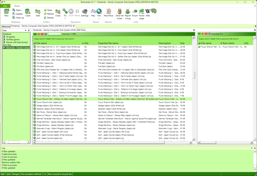Click Merged in the status bar

pos(16,174)
